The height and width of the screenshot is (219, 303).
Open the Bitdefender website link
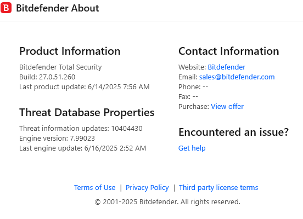coord(227,67)
